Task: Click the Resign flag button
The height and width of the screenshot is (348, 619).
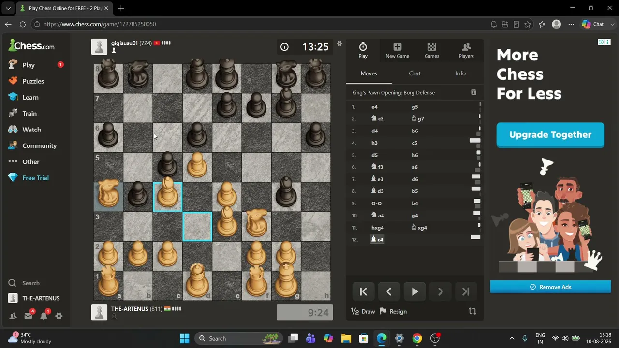Action: click(393, 312)
